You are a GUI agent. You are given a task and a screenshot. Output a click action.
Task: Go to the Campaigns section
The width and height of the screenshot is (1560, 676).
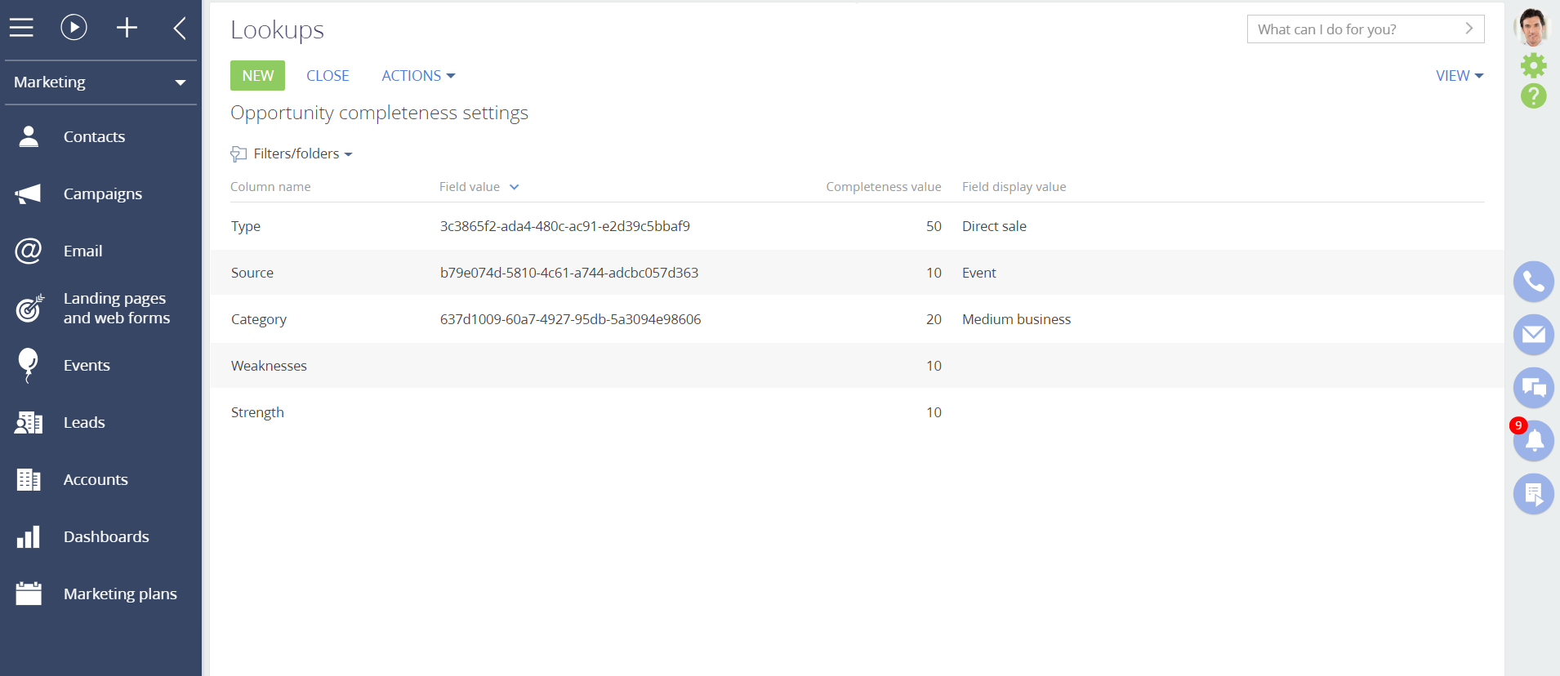point(102,194)
